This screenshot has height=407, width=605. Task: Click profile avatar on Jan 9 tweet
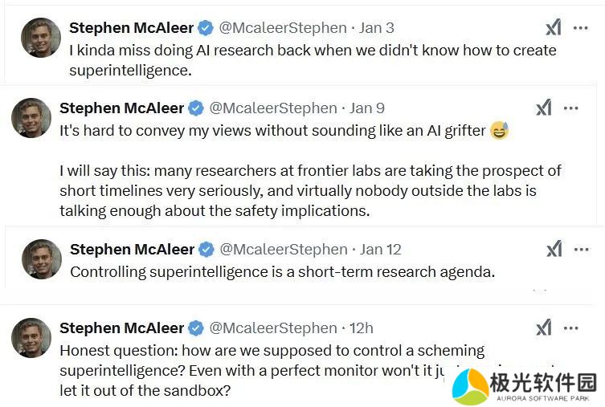click(x=31, y=118)
